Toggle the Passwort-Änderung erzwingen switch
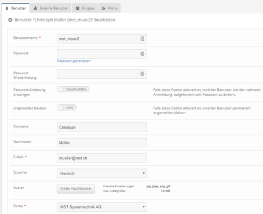 pos(73,89)
